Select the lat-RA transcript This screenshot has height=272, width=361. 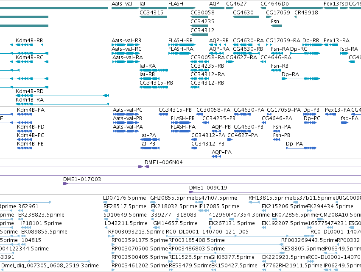click(154, 70)
